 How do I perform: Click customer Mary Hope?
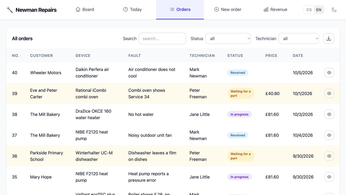pos(41,177)
